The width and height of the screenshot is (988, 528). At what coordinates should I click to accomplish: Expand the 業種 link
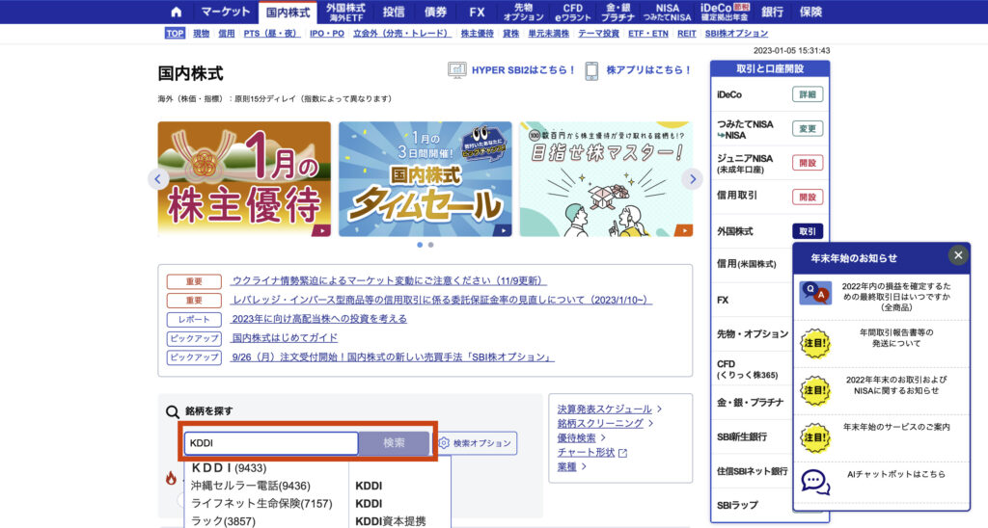(571, 467)
